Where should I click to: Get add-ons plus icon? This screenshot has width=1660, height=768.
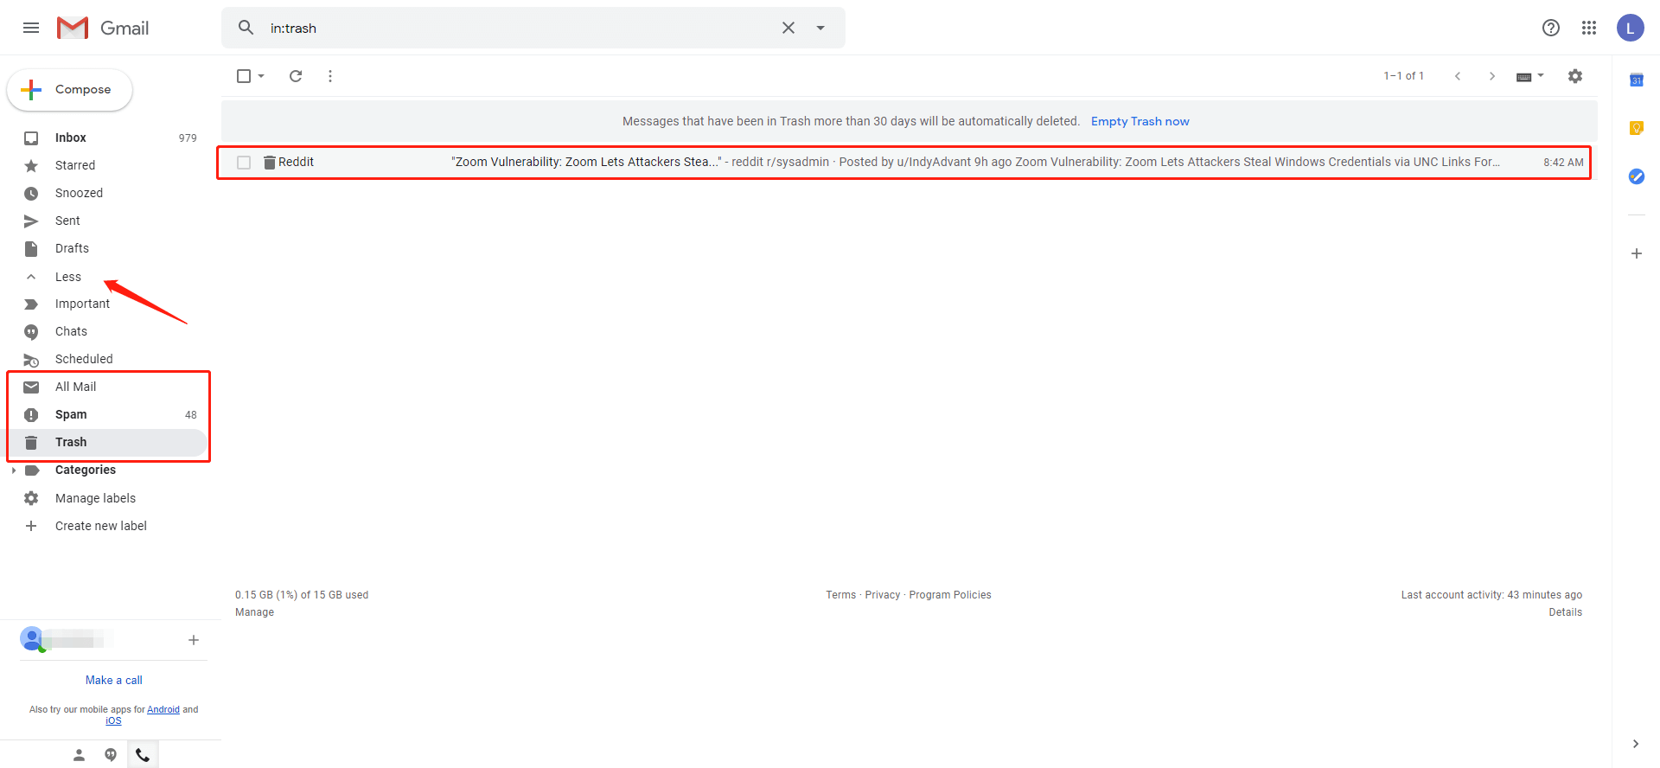(x=1636, y=253)
